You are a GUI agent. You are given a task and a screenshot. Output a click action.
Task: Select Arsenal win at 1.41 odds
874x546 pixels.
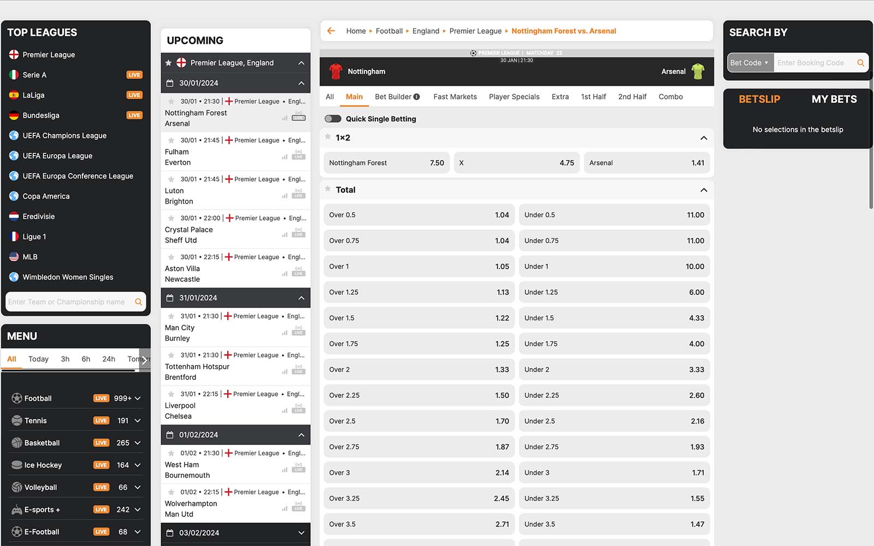646,163
